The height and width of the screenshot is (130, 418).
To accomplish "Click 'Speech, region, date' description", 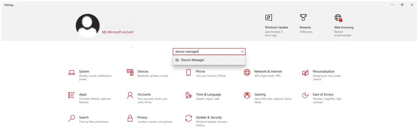I will click(208, 99).
